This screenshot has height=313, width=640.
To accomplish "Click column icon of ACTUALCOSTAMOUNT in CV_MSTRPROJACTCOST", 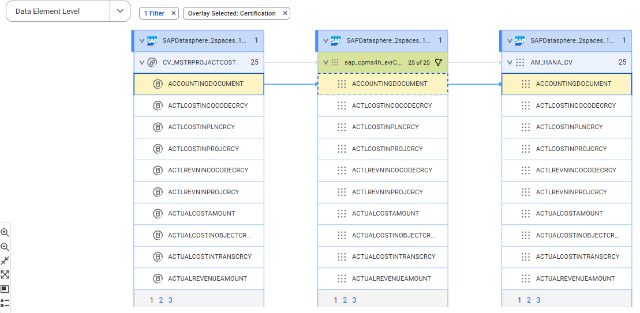I will click(158, 213).
